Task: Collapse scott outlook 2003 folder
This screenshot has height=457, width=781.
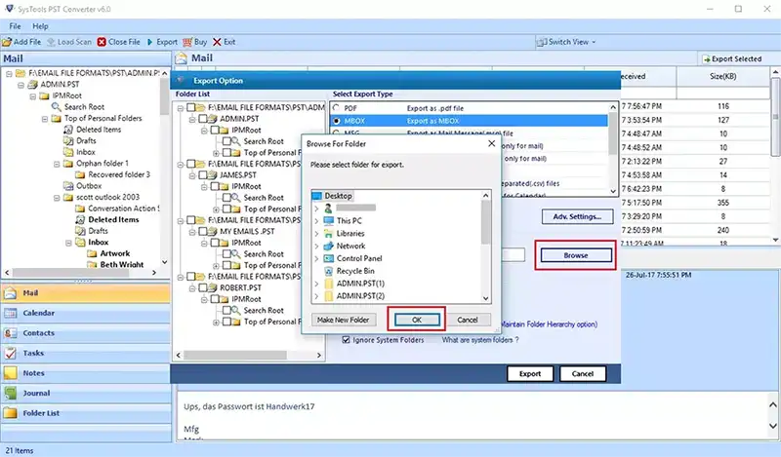Action: pyautogui.click(x=57, y=198)
